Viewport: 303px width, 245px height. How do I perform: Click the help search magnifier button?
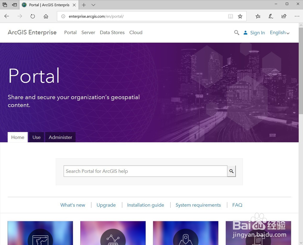pos(231,171)
